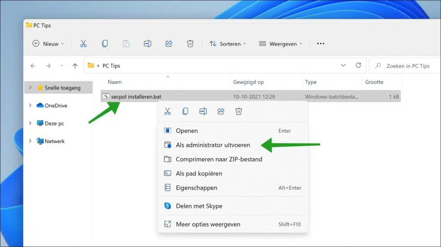Viewport: 441px width, 247px height.
Task: Click the Skype icon in the context menu
Action: [168, 206]
